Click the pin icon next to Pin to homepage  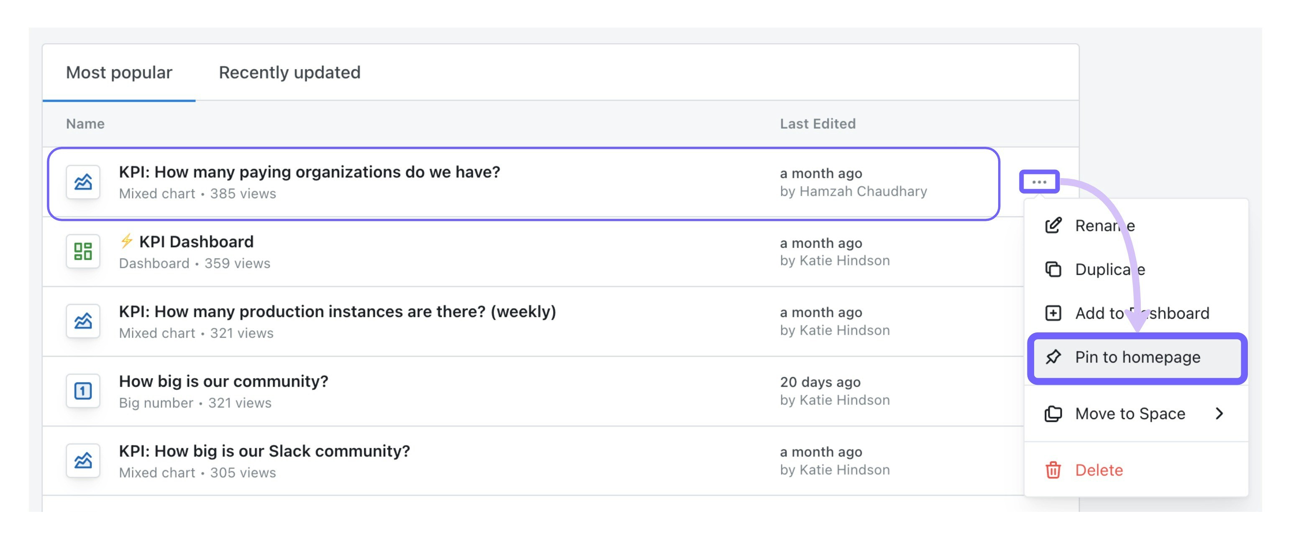coord(1053,357)
